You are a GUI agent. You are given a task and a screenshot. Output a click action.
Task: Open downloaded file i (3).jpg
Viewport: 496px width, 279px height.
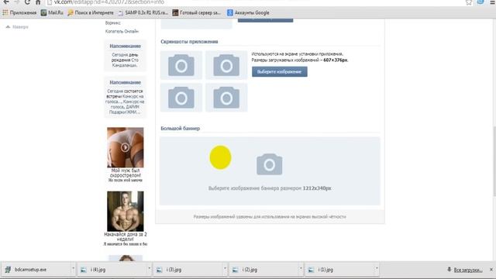(x=188, y=270)
